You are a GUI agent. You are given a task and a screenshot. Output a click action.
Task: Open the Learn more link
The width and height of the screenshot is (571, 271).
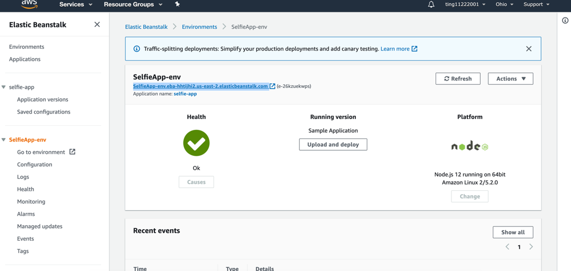click(395, 48)
